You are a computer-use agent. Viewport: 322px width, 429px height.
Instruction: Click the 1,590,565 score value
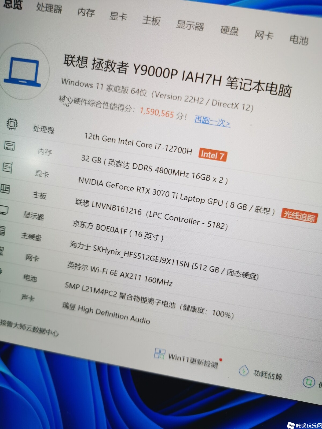pos(157,112)
